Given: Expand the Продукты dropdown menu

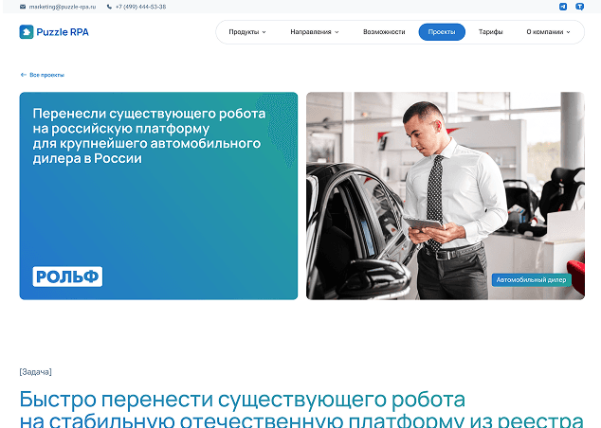Looking at the screenshot, I should click(247, 32).
